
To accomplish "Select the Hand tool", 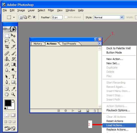I will point(7,94).
